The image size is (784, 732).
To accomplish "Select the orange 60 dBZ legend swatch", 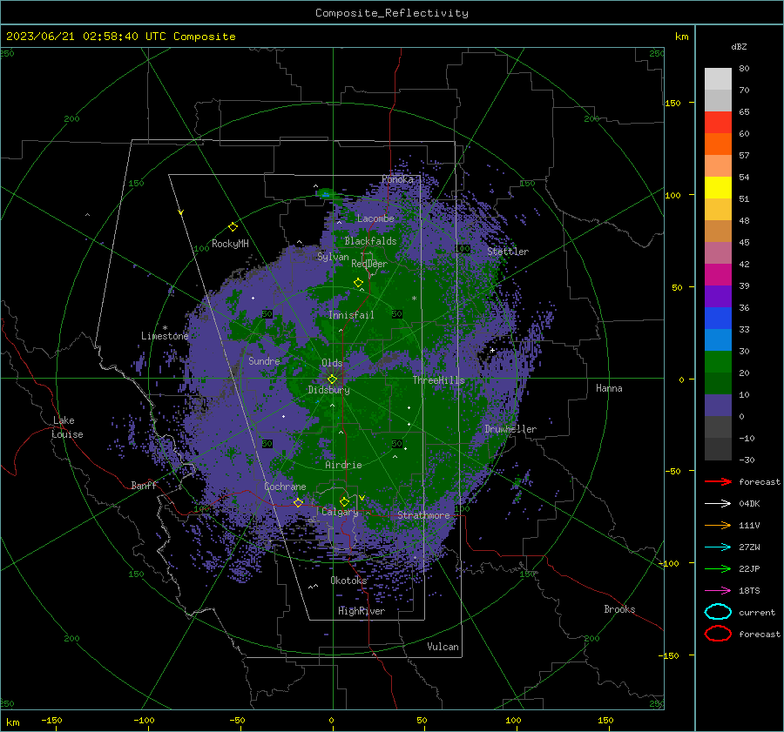I will 718,144.
